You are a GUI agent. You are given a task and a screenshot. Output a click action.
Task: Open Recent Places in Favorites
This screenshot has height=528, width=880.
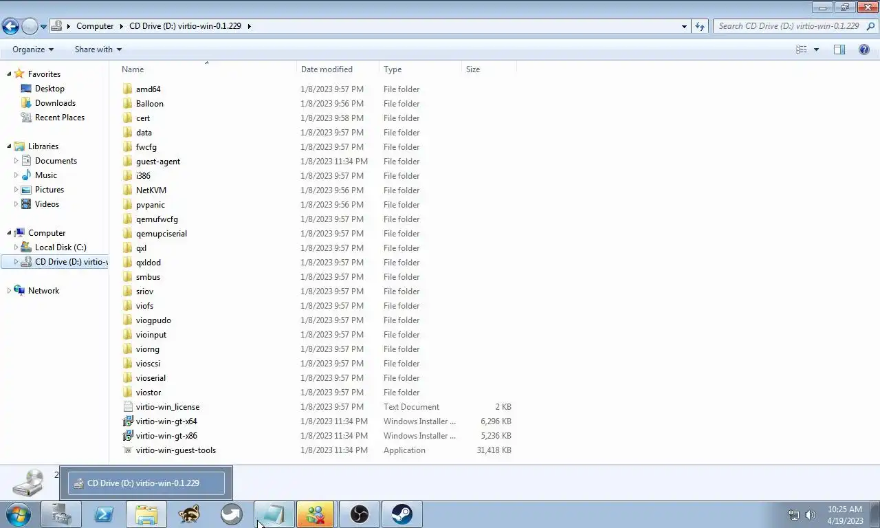pyautogui.click(x=60, y=118)
